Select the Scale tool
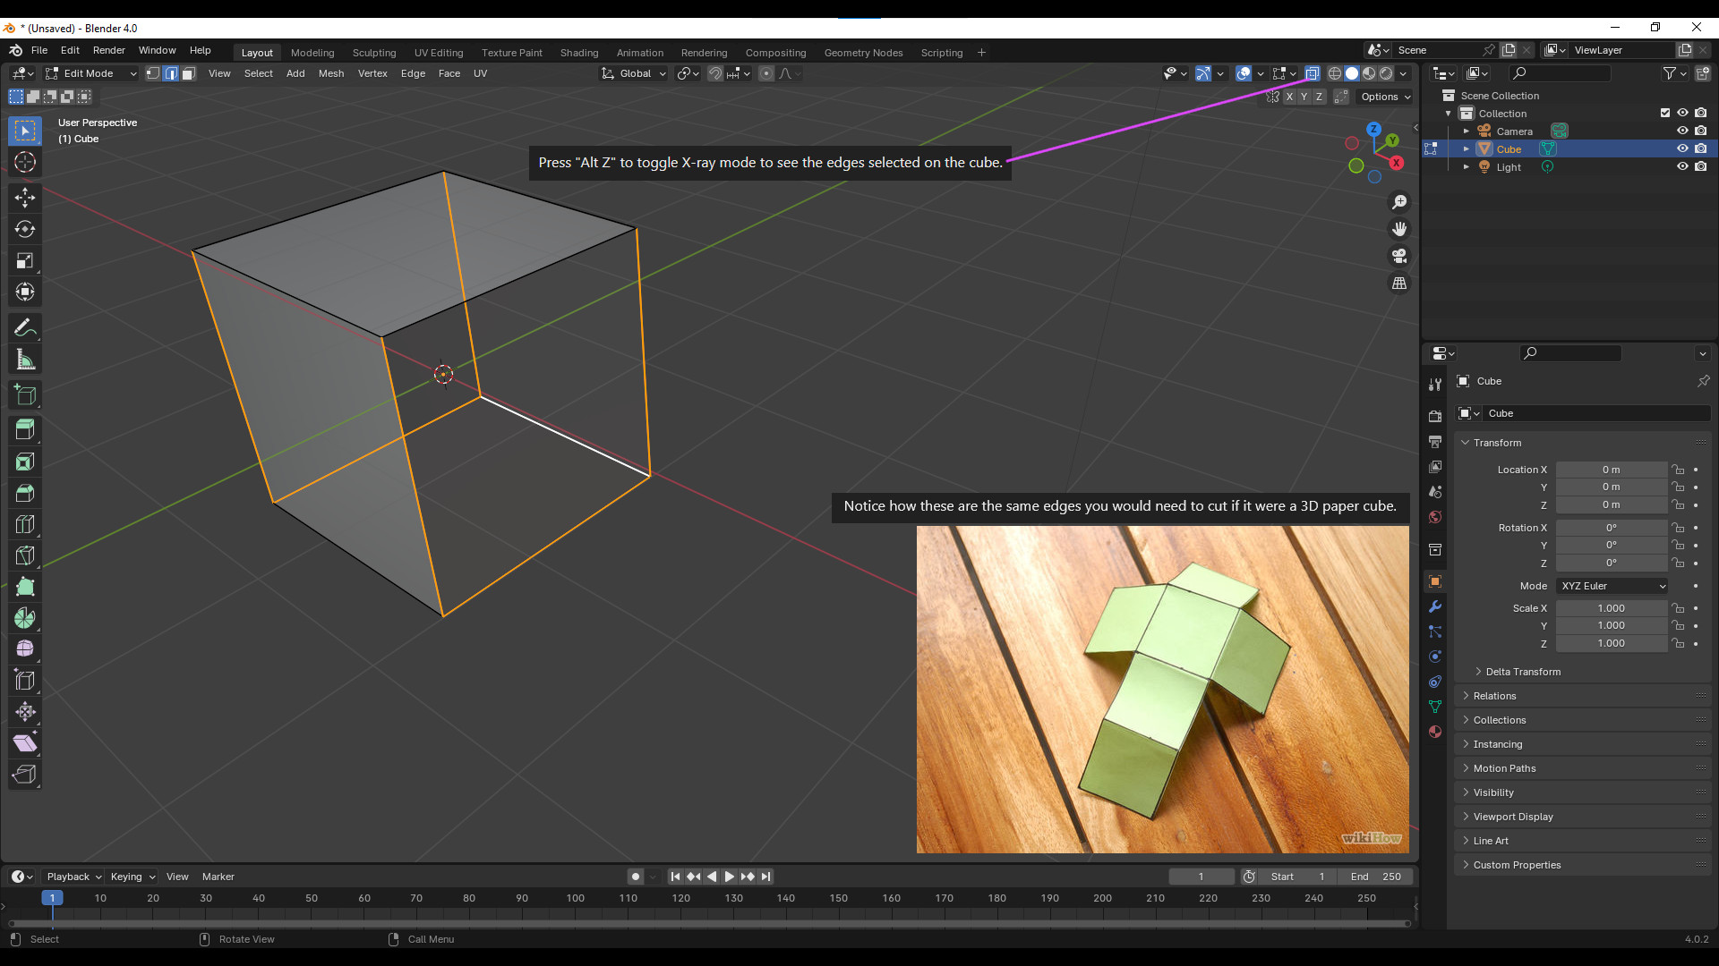1719x966 pixels. tap(25, 260)
